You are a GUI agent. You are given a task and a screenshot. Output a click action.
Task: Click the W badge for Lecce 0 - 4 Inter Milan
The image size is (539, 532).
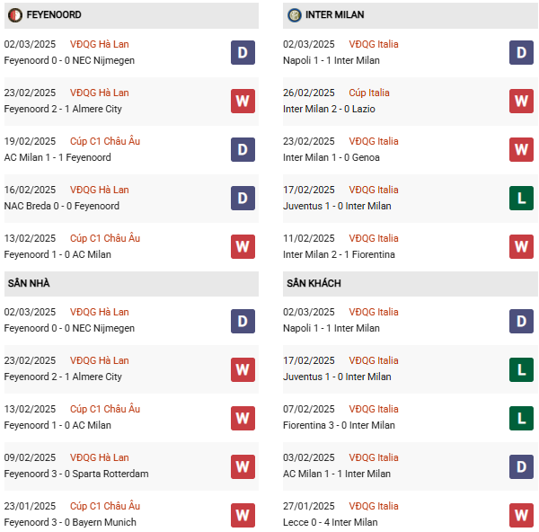521,515
